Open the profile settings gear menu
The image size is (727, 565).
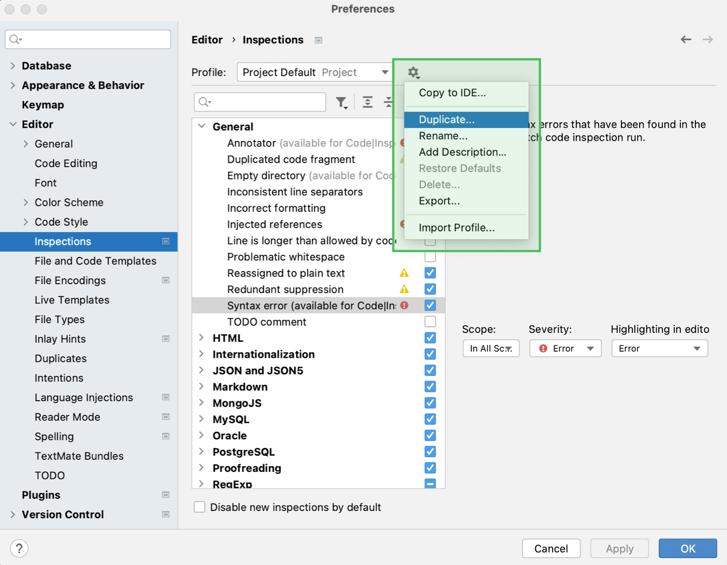[x=413, y=73]
